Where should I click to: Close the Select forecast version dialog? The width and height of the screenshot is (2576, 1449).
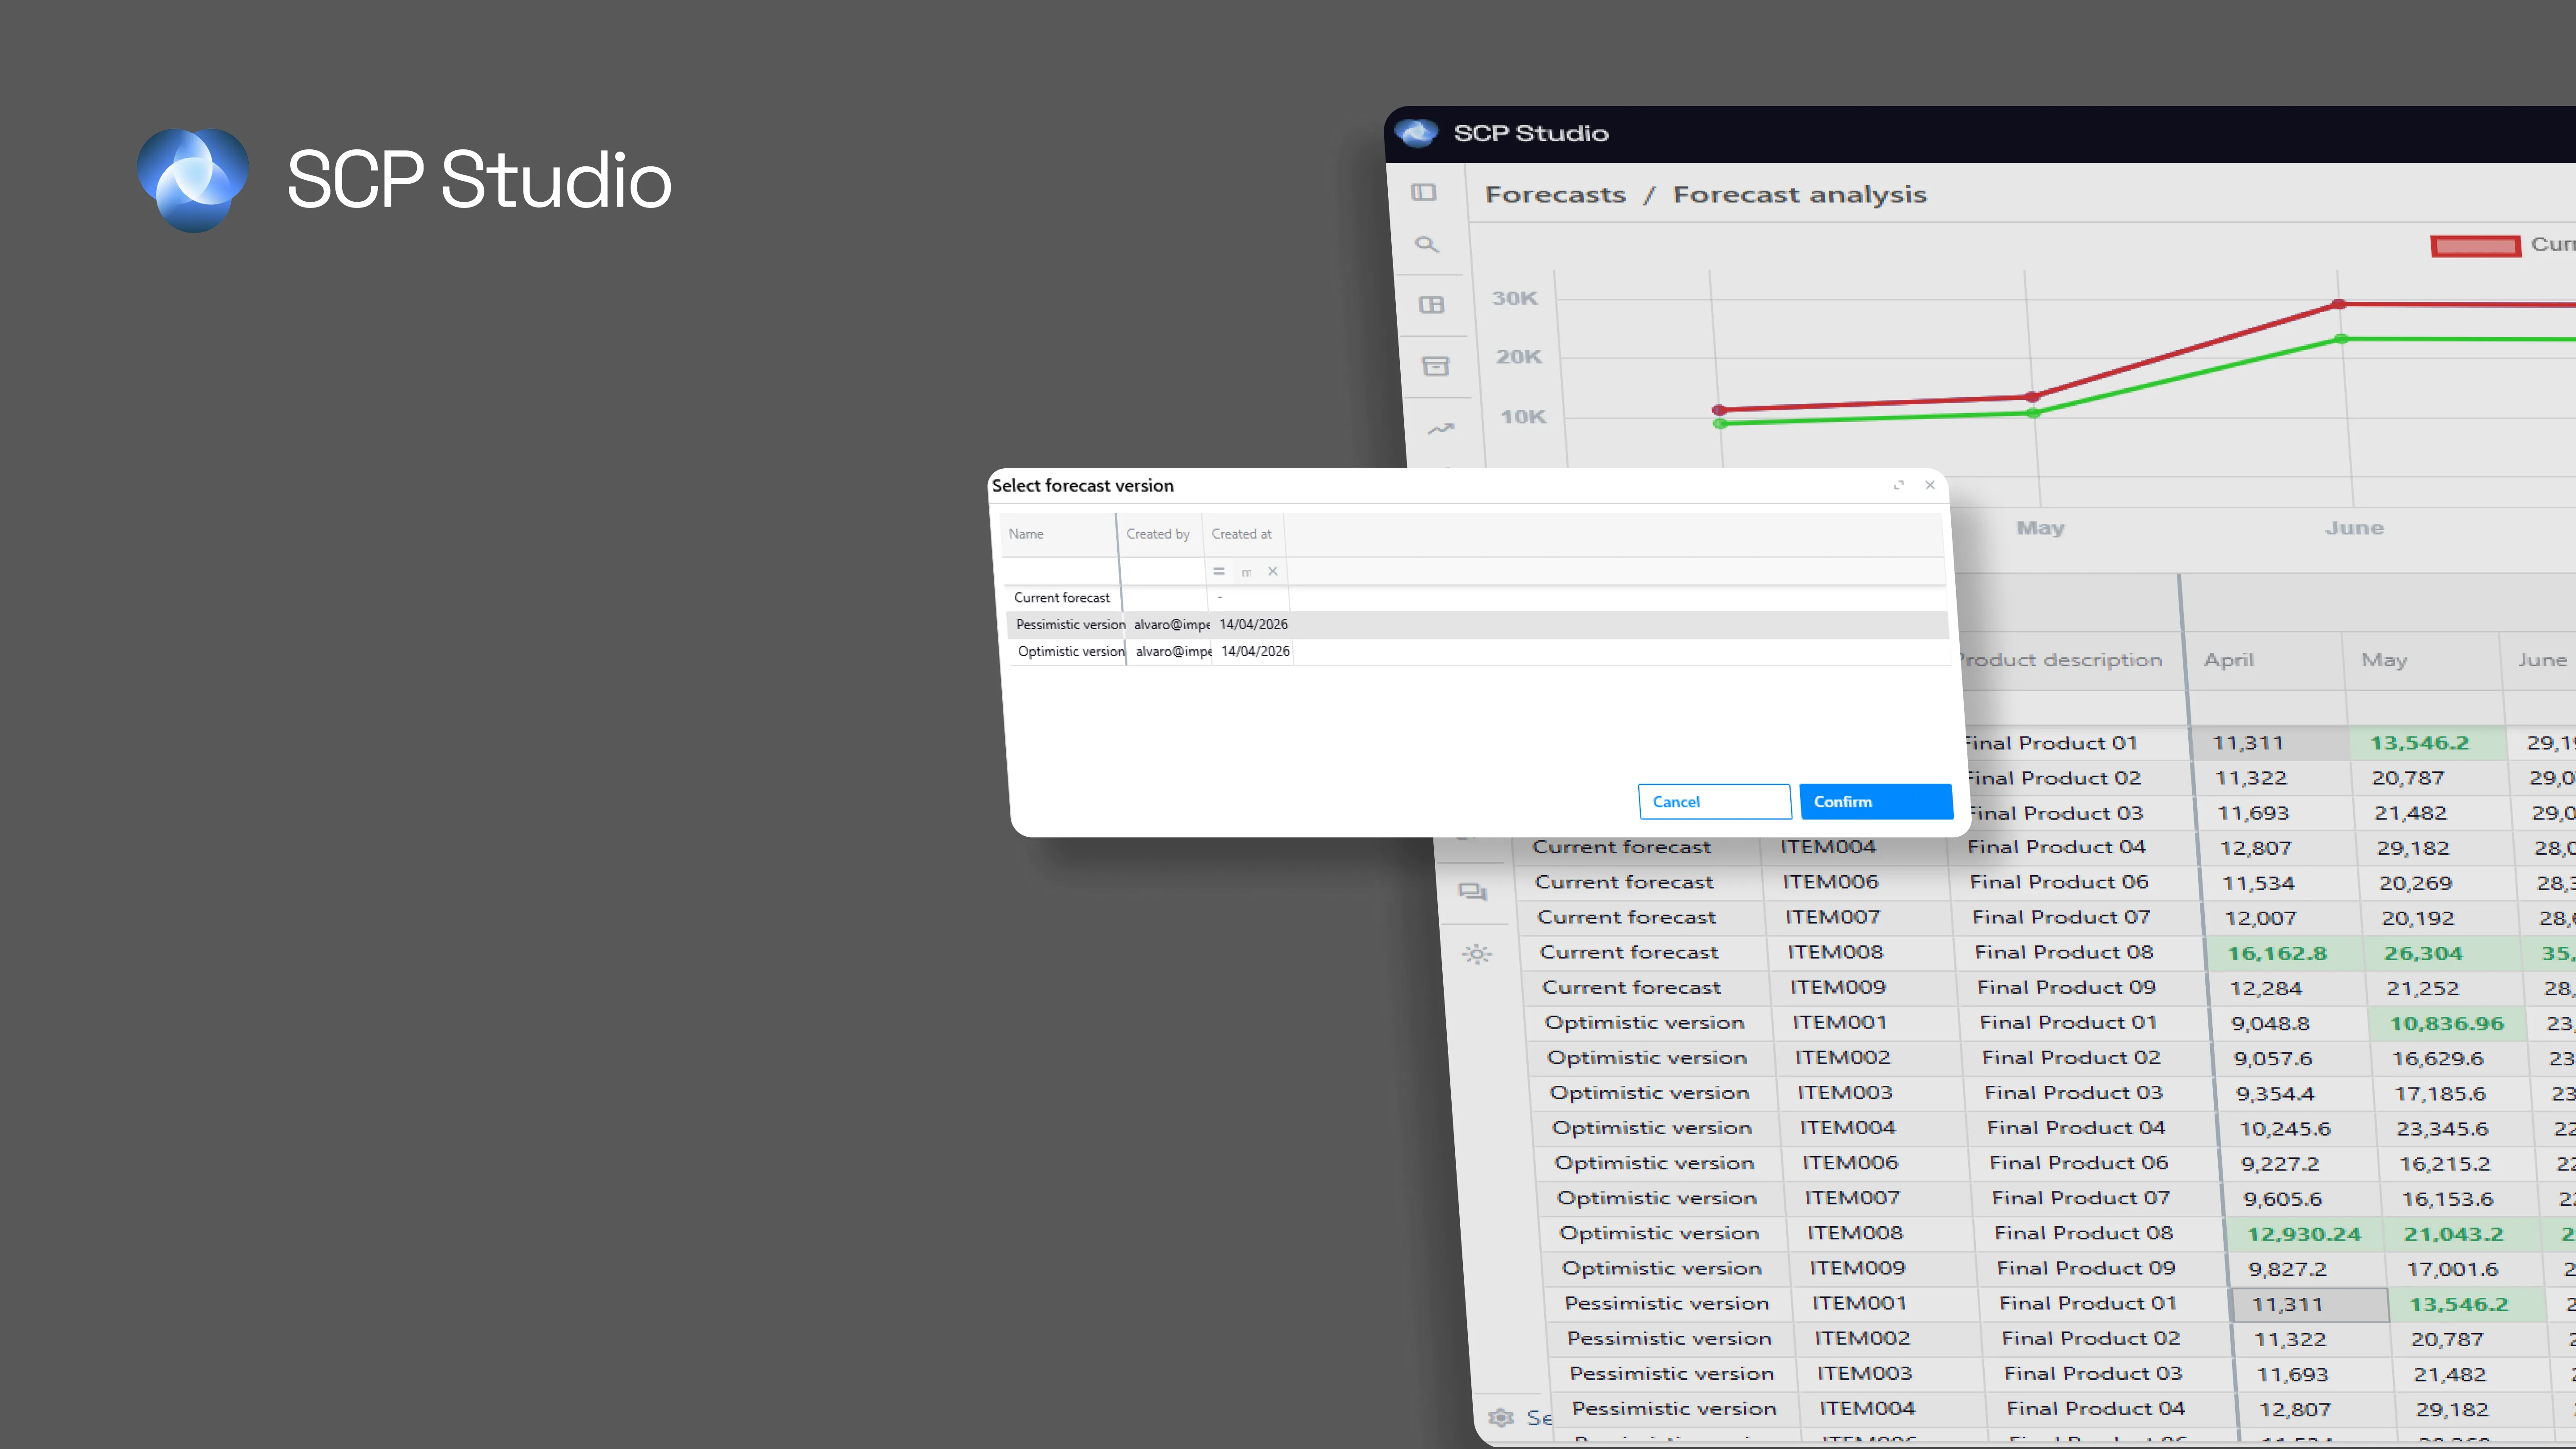[x=1930, y=485]
